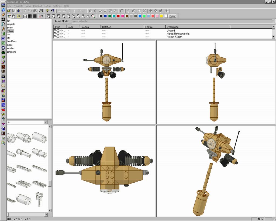Click the move-down arrow icon

[x=74, y=11]
